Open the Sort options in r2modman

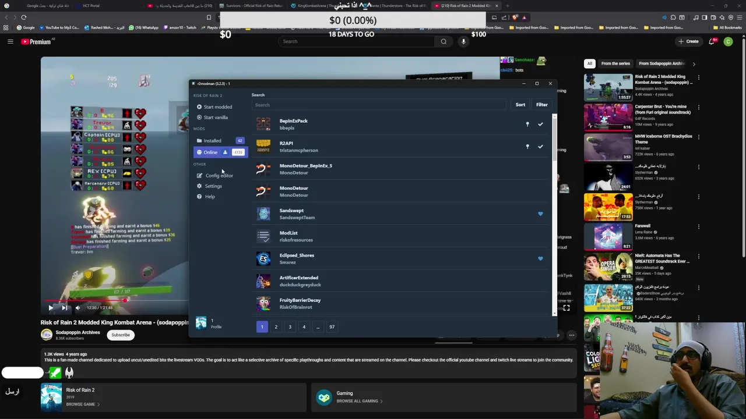pos(520,105)
